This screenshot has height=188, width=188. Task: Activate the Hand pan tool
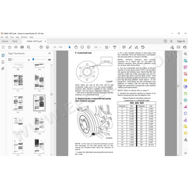click(76, 47)
